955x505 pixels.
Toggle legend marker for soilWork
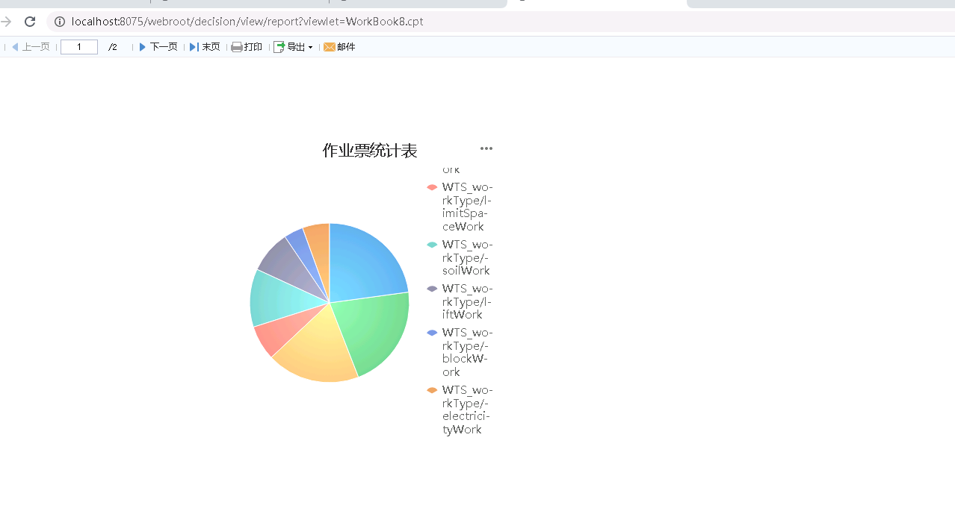[x=432, y=245]
